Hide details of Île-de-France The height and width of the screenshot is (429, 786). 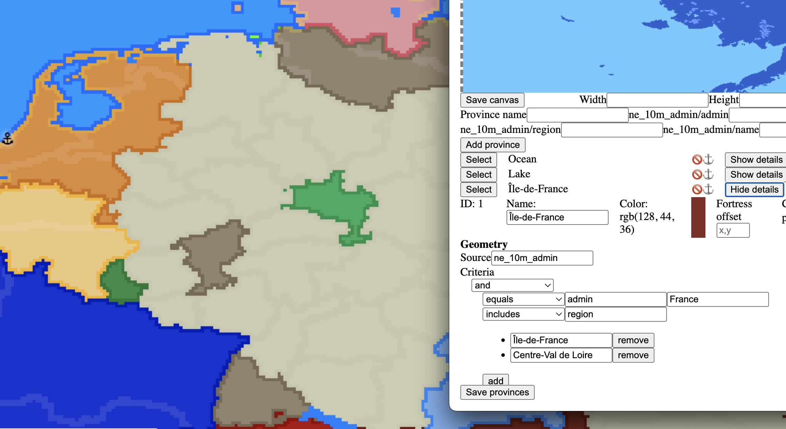click(x=754, y=190)
